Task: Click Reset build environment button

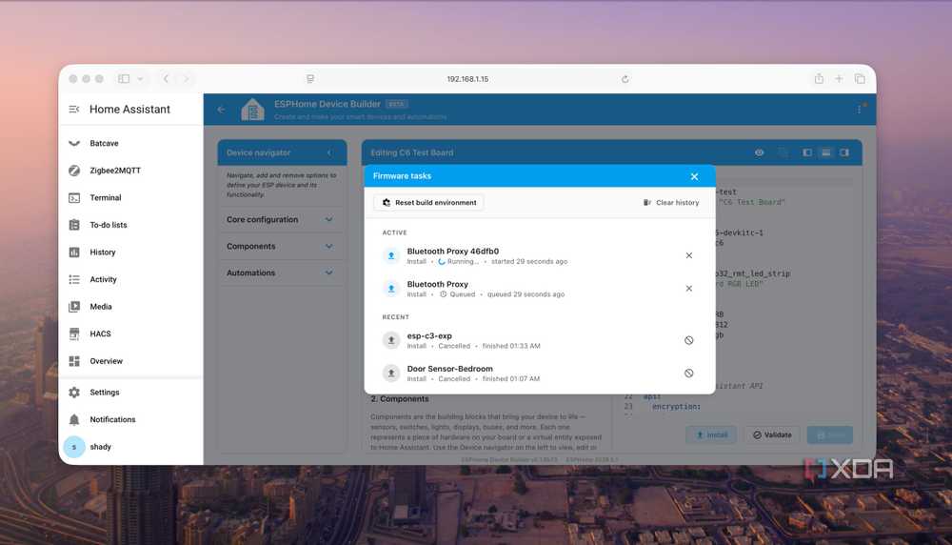Action: pos(428,202)
